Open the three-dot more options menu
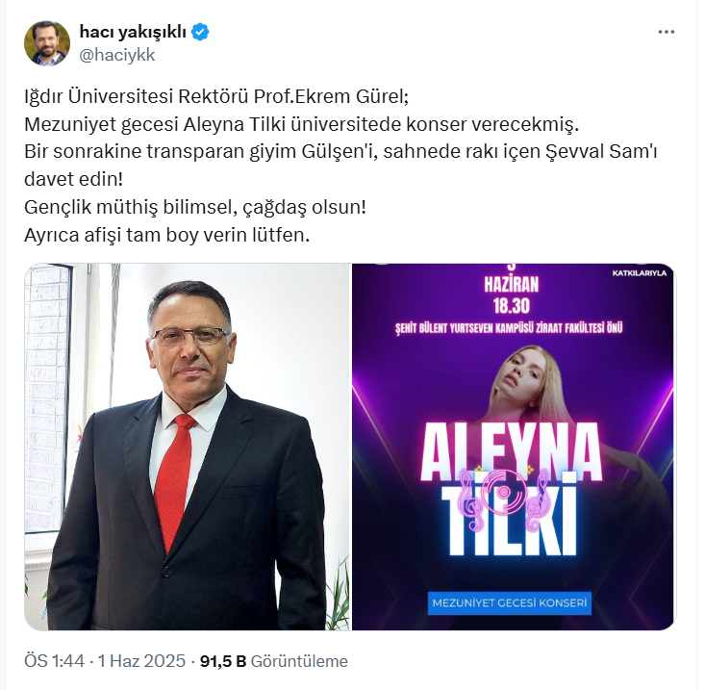The width and height of the screenshot is (705, 690). (666, 32)
